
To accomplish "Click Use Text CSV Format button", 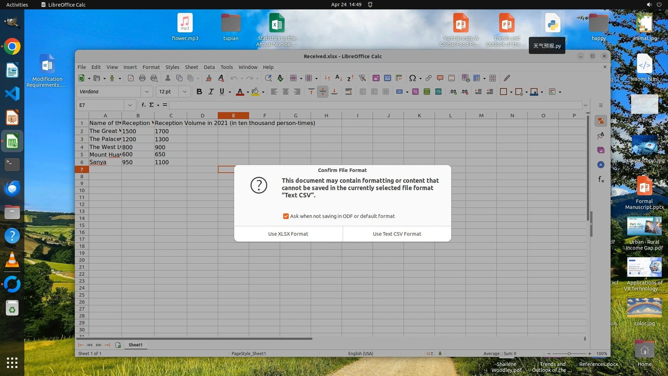I will coord(397,234).
